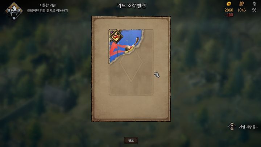Click the 카드 조각 발견 heading
261x147 pixels.
pyautogui.click(x=132, y=6)
